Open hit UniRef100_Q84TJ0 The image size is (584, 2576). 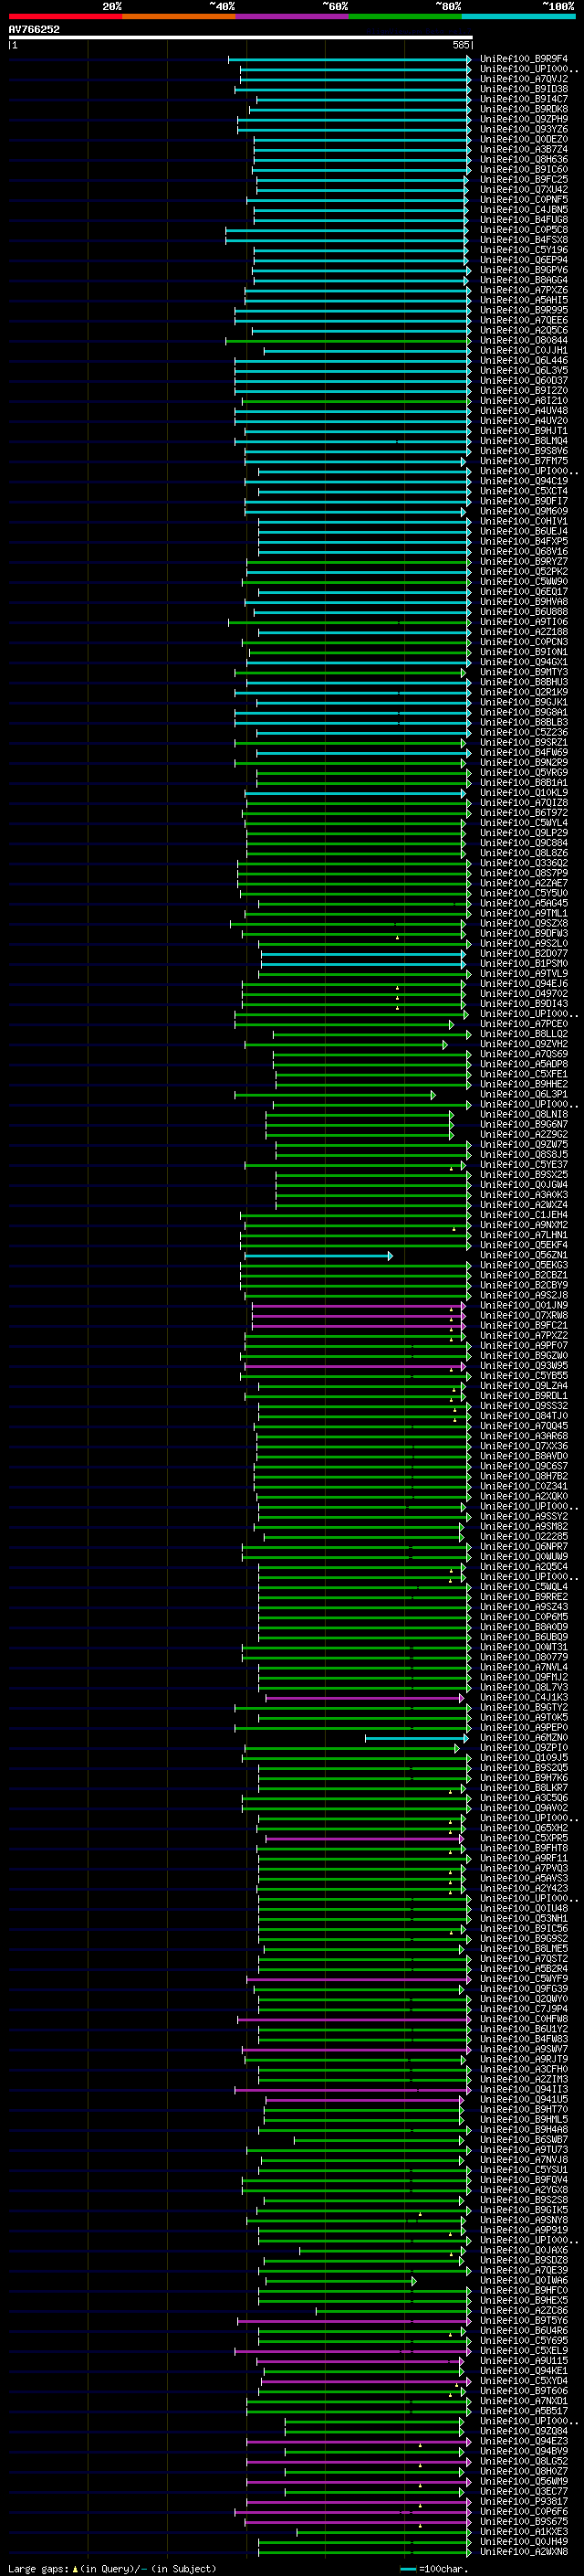(x=524, y=1415)
